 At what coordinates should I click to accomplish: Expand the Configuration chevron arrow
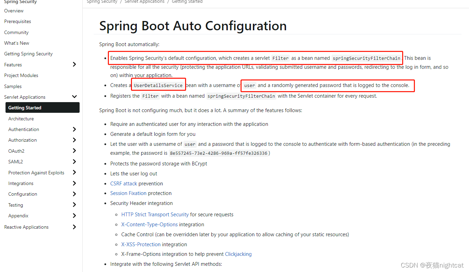click(74, 194)
